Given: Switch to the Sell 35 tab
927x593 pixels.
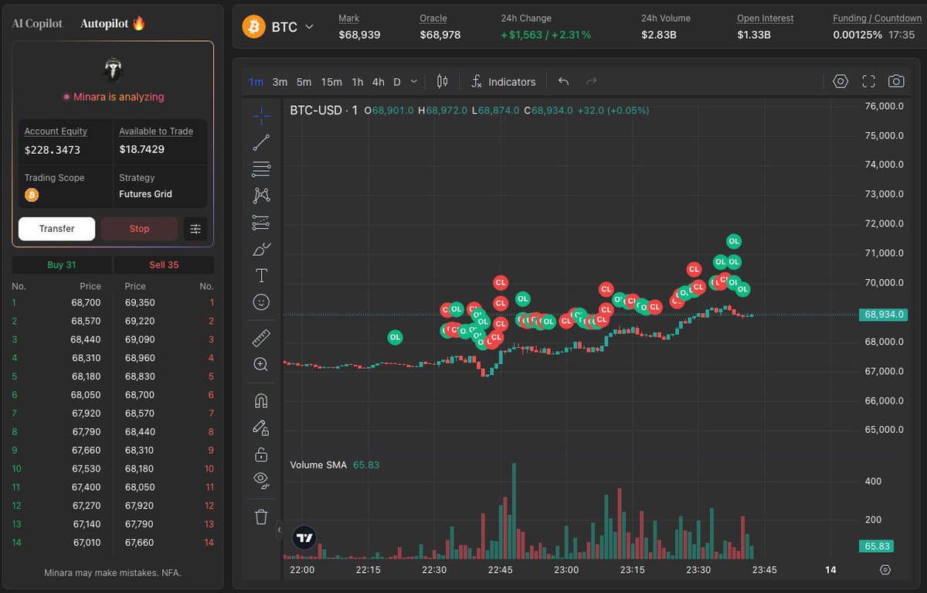Looking at the screenshot, I should point(164,264).
